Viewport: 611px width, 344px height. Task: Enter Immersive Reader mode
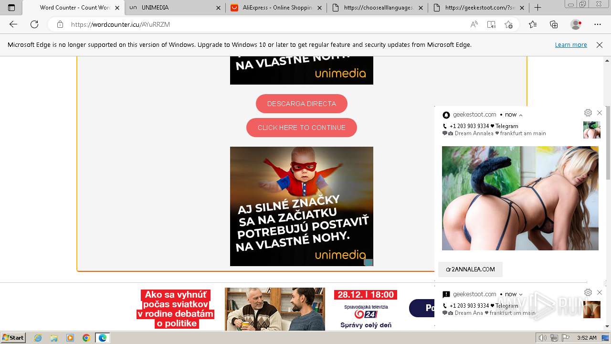(x=491, y=24)
